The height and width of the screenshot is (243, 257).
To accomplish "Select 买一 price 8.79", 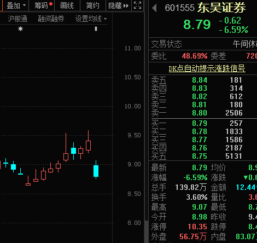I will 200,123.
